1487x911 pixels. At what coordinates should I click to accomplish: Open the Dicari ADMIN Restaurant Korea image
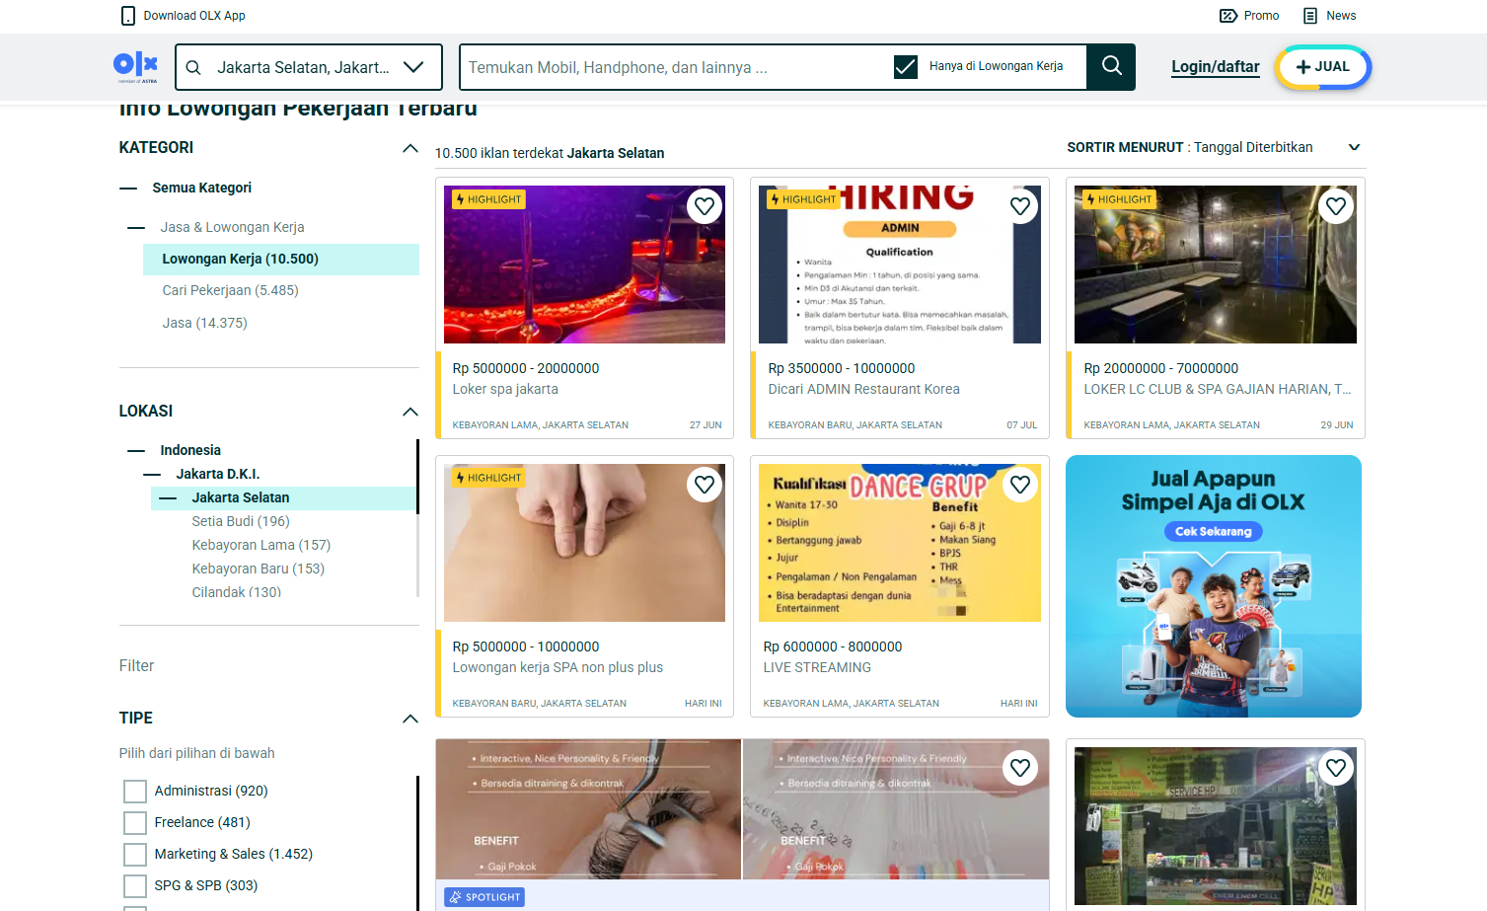900,265
